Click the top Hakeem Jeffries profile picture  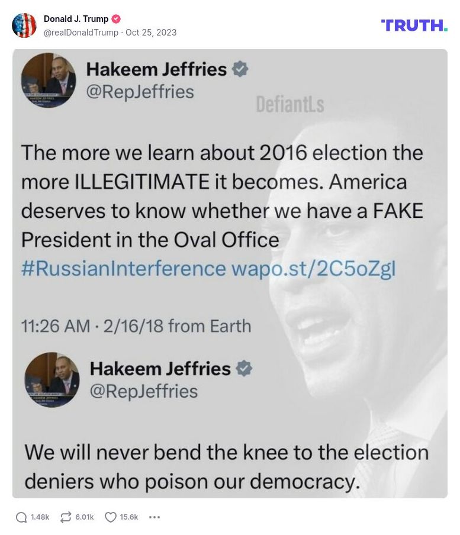click(x=49, y=79)
